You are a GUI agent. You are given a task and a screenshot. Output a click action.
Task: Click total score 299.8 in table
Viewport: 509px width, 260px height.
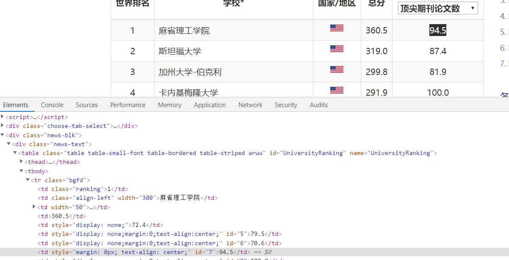tap(376, 72)
